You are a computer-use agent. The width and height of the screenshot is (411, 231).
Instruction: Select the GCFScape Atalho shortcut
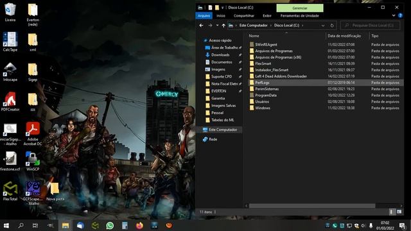click(33, 193)
